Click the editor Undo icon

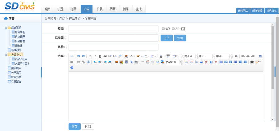pos(79,56)
